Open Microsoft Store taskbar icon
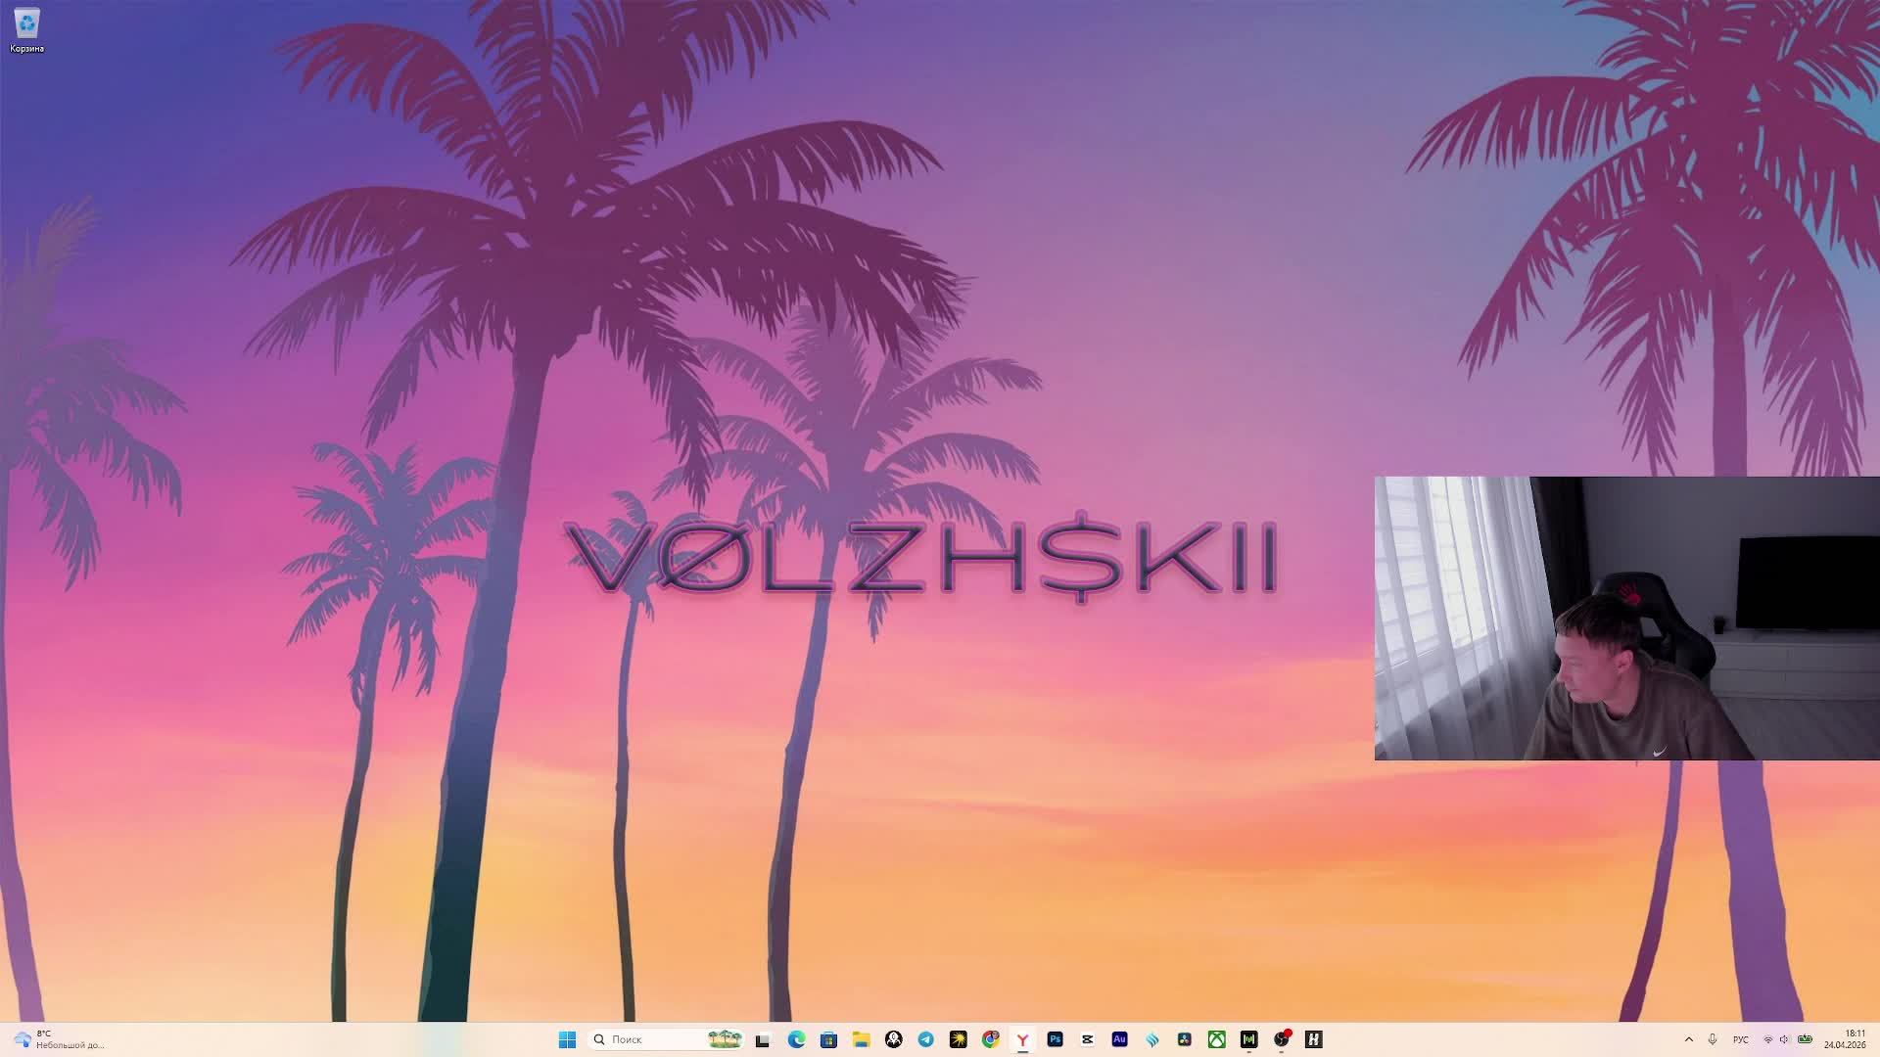 [x=828, y=1039]
